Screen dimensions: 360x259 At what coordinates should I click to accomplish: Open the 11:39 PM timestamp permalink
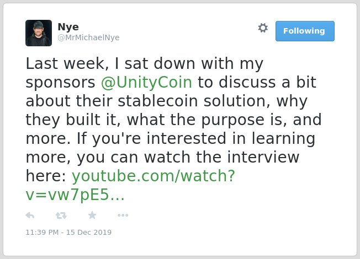[x=42, y=232]
